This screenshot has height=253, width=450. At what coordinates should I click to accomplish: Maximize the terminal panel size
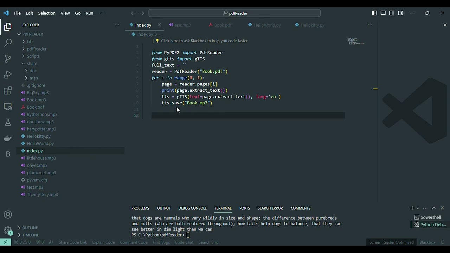pos(434,208)
